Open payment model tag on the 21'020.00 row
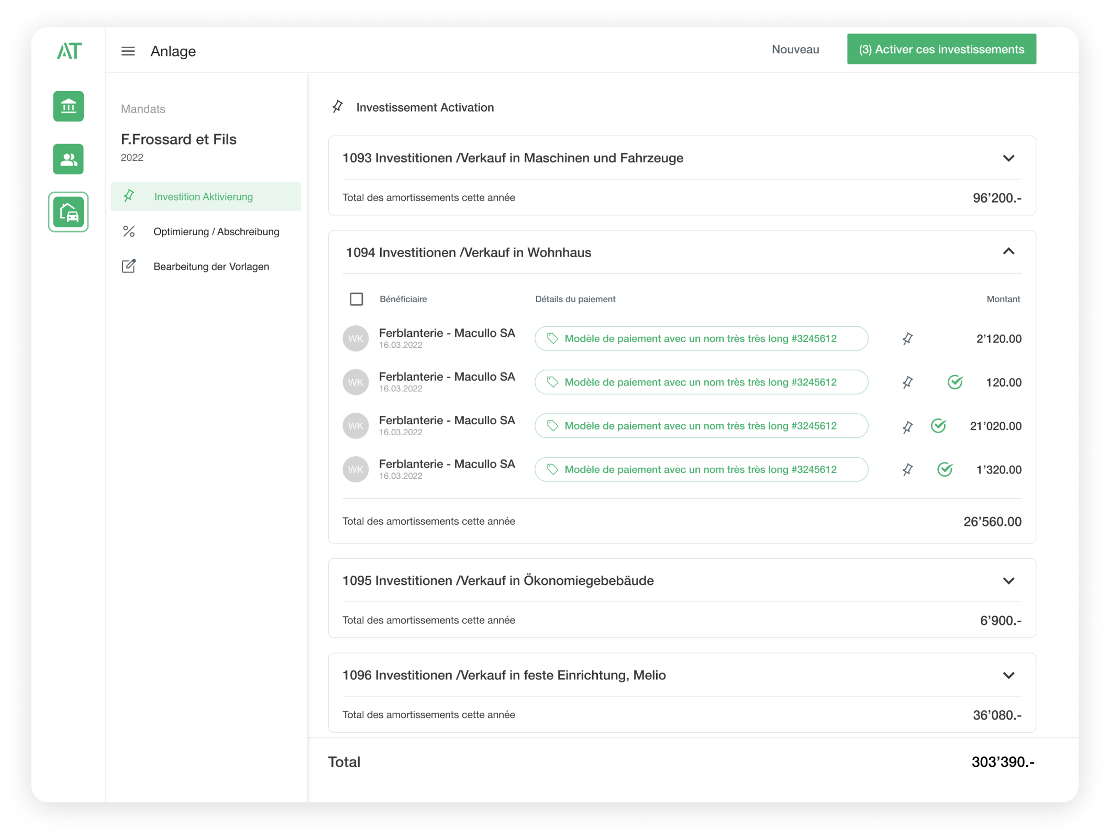 (x=701, y=426)
